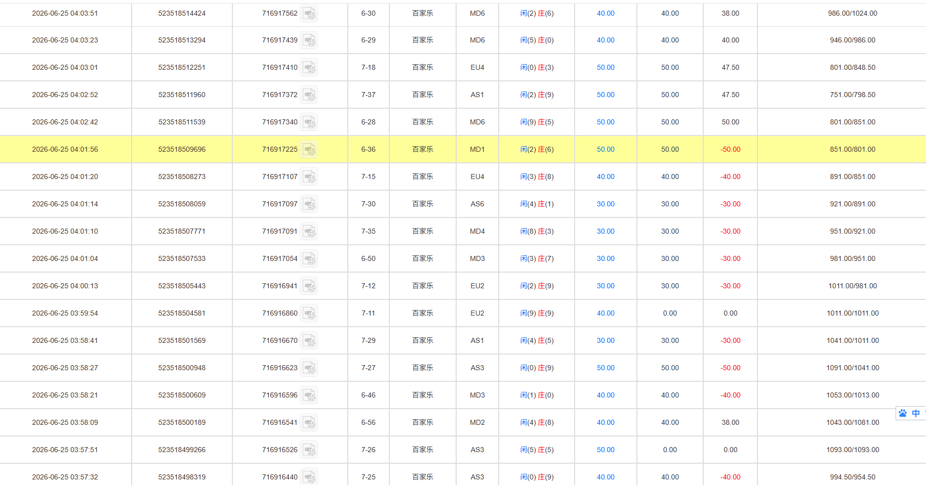Select result 闲(9) 庄(5) in row 6-28
The image size is (926, 485).
pyautogui.click(x=537, y=122)
